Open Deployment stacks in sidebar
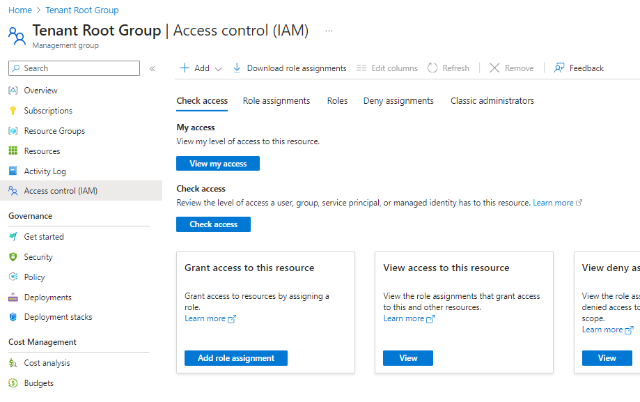The width and height of the screenshot is (640, 402). pos(58,317)
